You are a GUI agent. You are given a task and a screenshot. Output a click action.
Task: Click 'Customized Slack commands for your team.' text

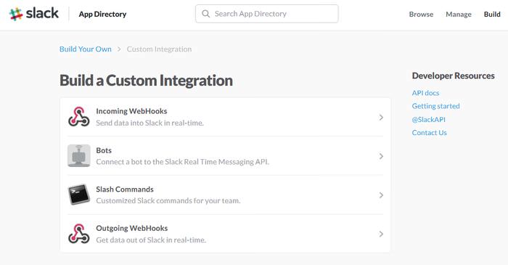[x=168, y=201]
